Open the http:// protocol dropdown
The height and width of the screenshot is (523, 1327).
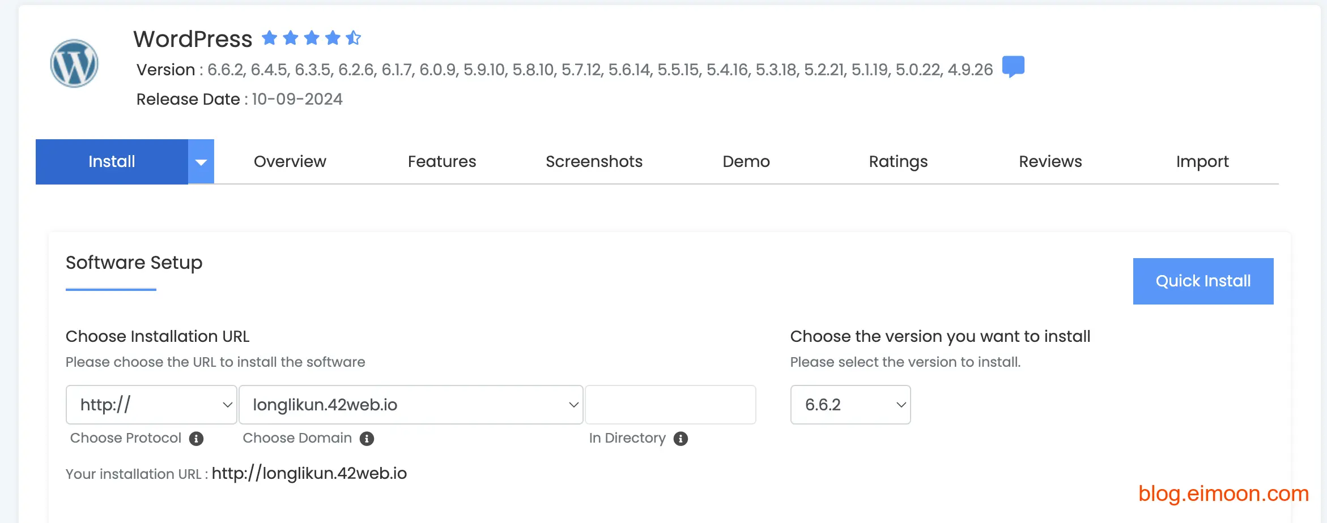(151, 405)
